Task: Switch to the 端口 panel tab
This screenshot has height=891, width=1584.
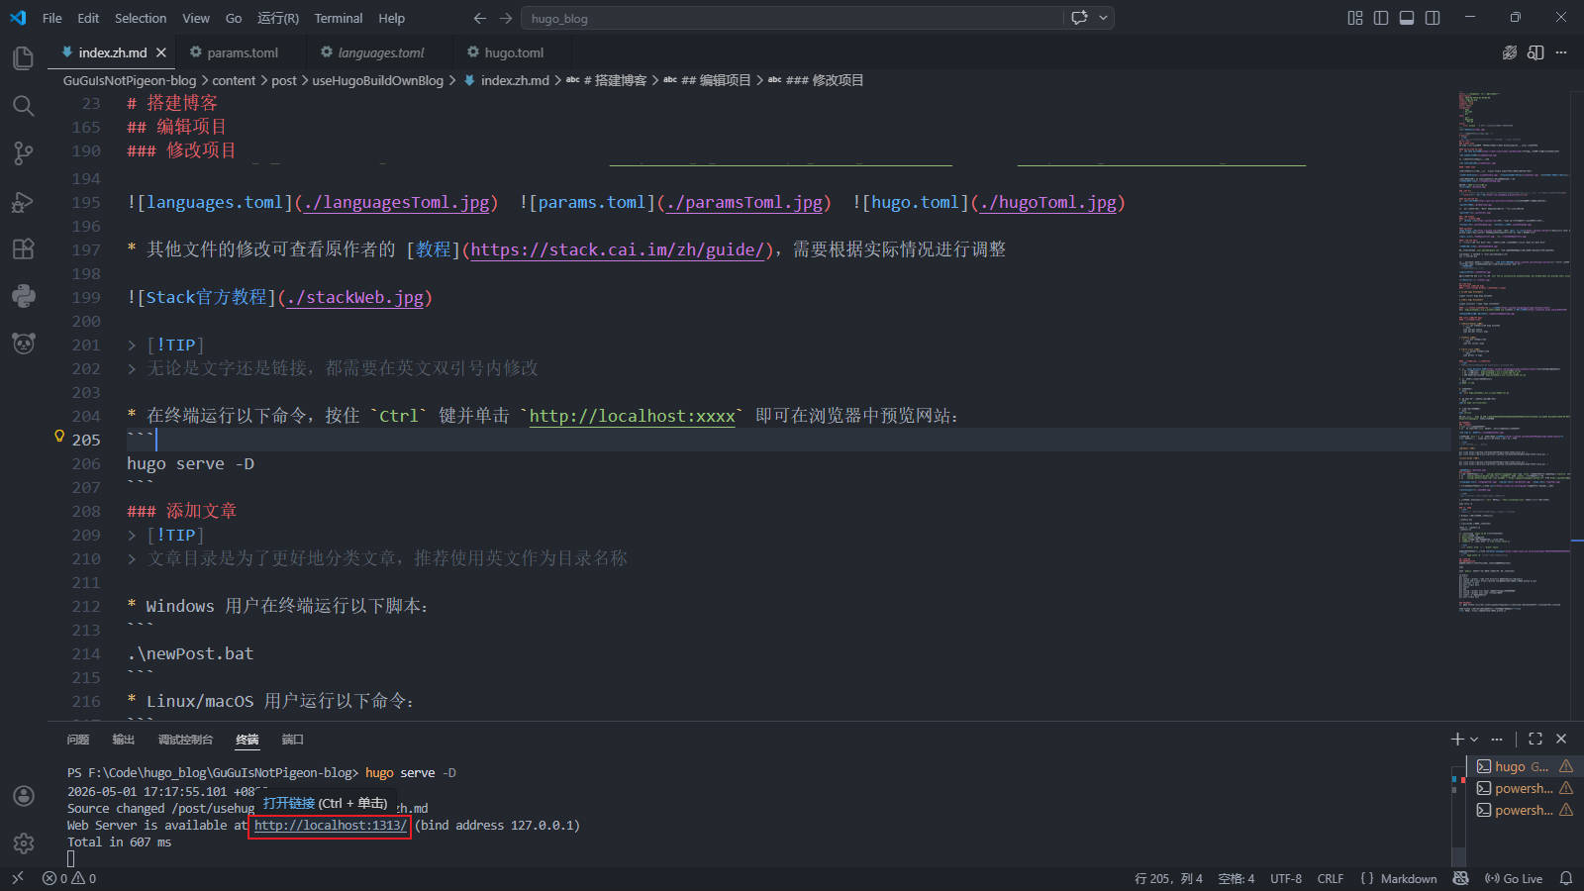Action: point(292,740)
